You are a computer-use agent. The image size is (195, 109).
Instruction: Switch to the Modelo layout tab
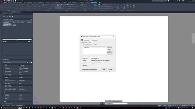pos(3,105)
